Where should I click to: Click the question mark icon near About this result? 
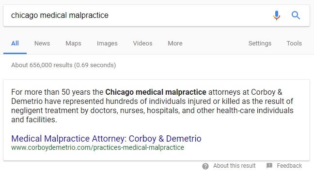(x=205, y=166)
